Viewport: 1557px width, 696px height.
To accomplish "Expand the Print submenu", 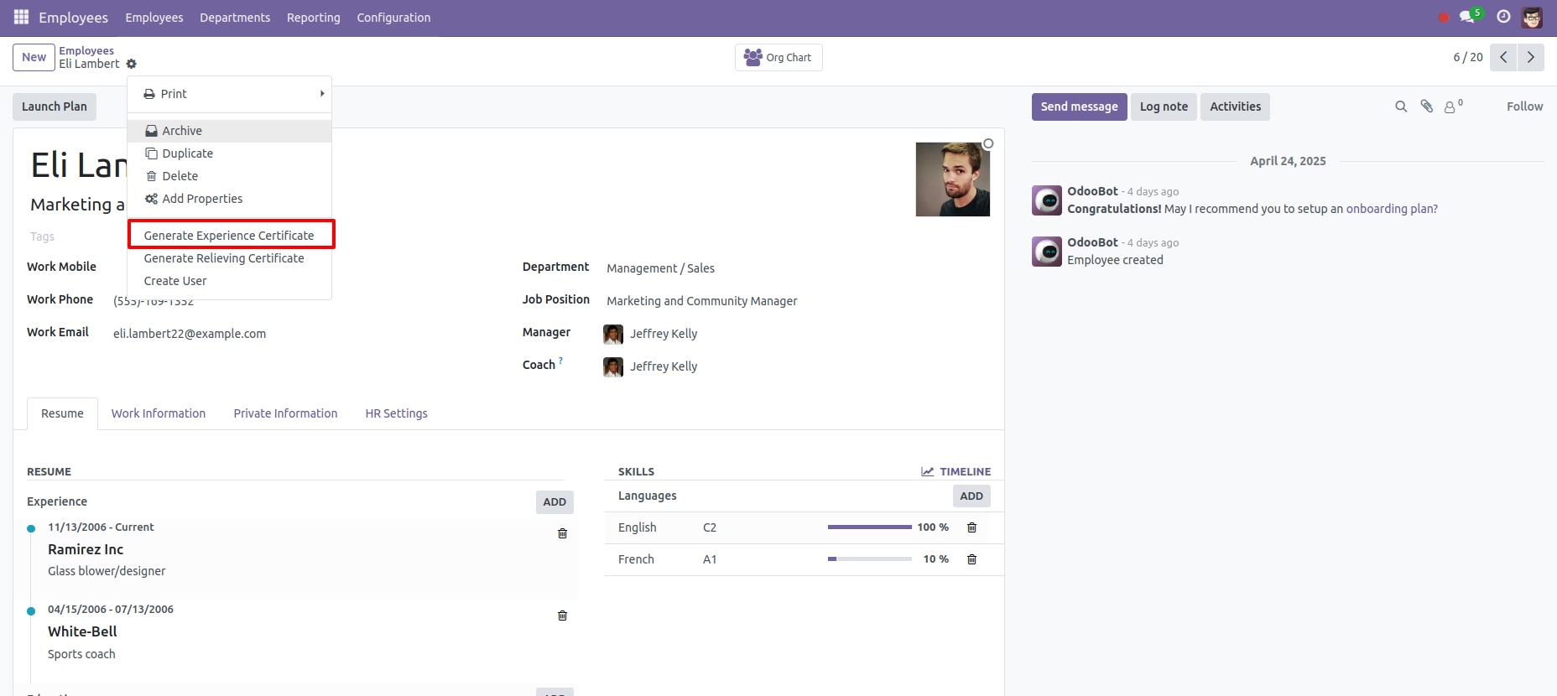I will [230, 94].
